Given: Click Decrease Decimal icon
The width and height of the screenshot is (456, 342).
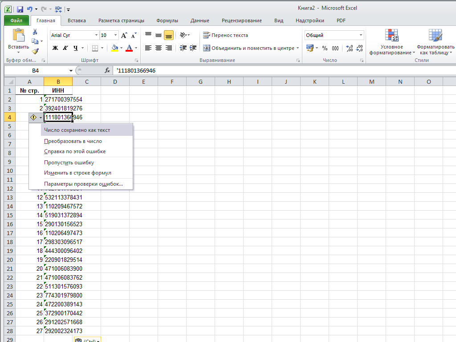Looking at the screenshot, I should click(x=359, y=48).
